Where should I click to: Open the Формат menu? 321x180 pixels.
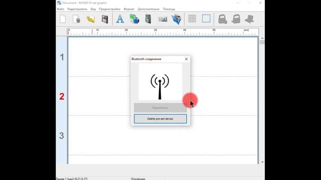(129, 9)
